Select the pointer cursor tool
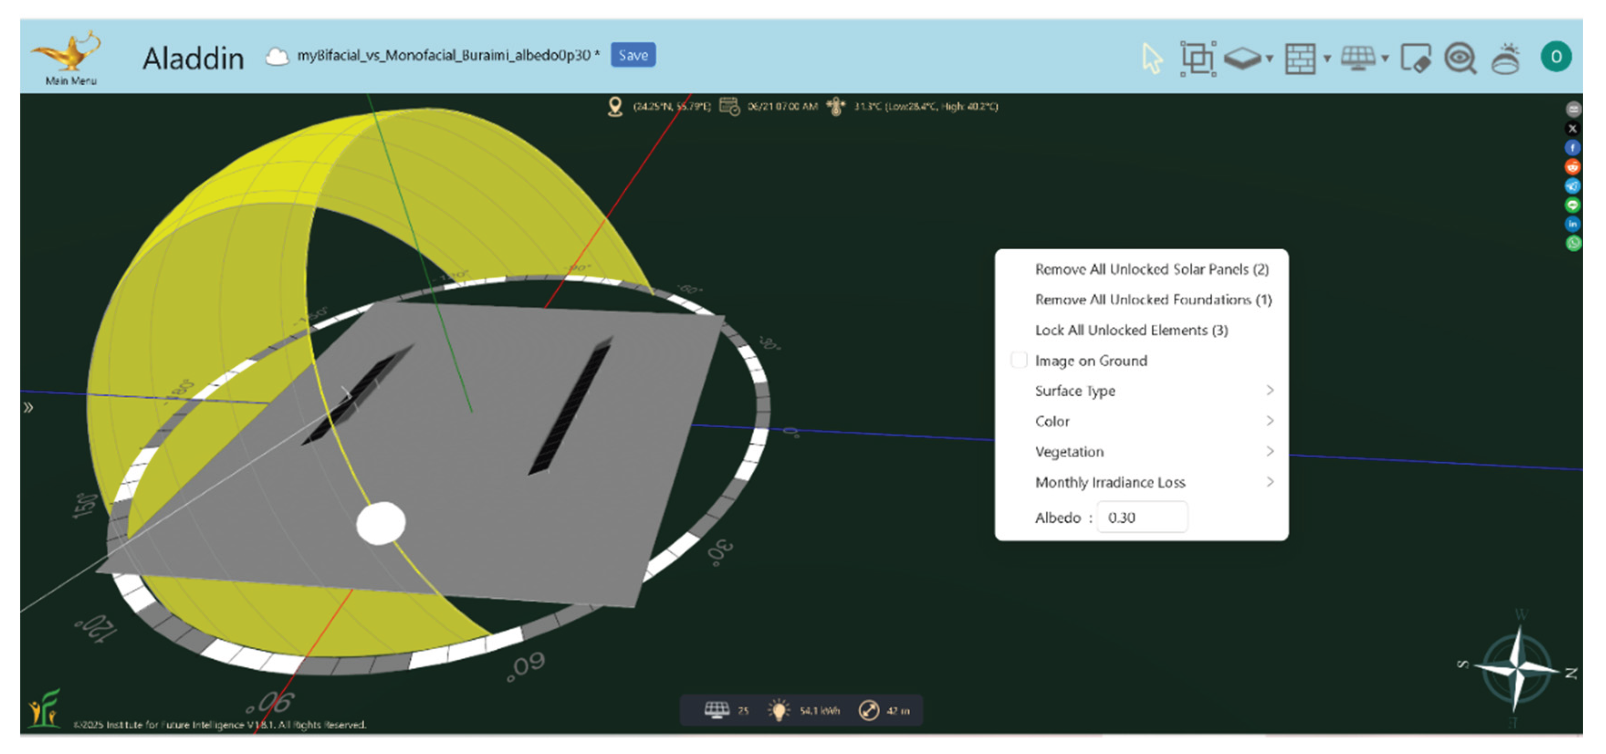Viewport: 1606px width, 754px height. (x=1152, y=59)
